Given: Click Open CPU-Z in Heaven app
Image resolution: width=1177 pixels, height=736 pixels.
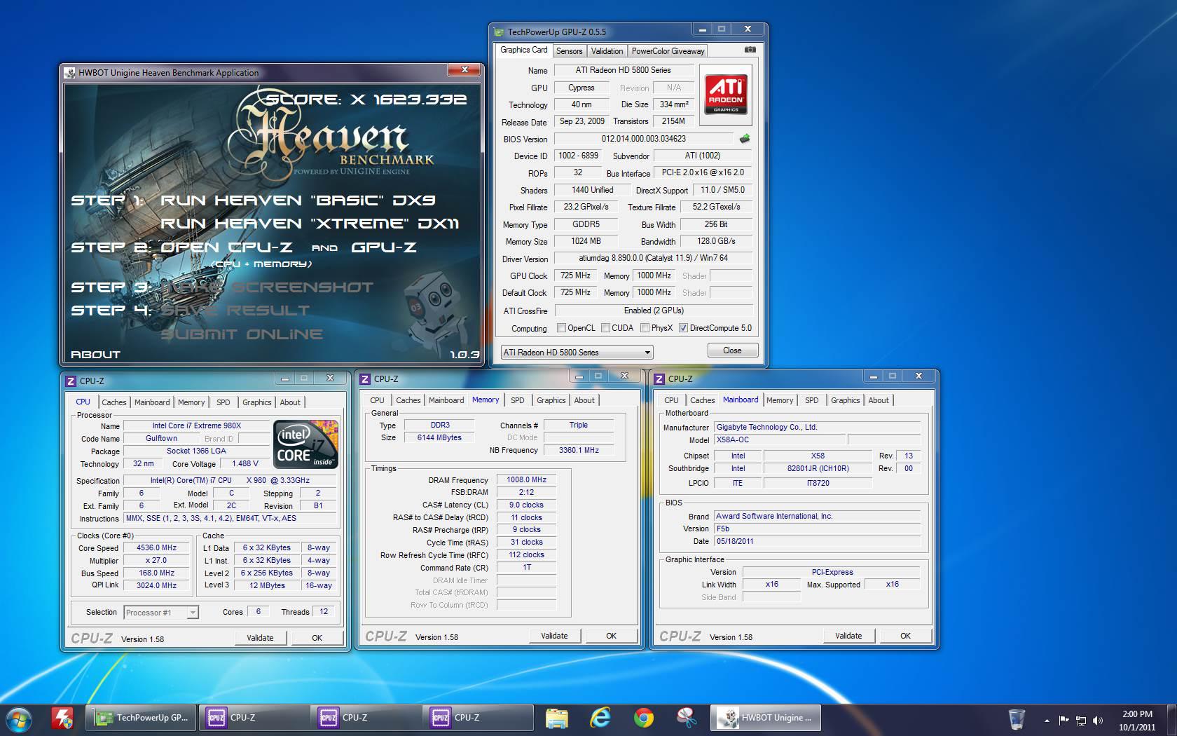Looking at the screenshot, I should point(227,247).
